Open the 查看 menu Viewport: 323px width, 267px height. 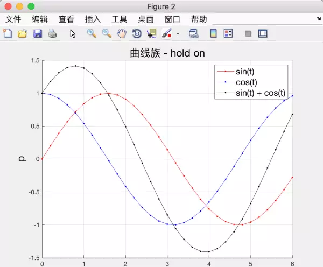66,19
